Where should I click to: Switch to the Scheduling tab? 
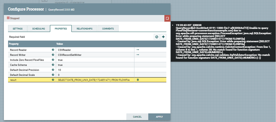click(x=39, y=29)
